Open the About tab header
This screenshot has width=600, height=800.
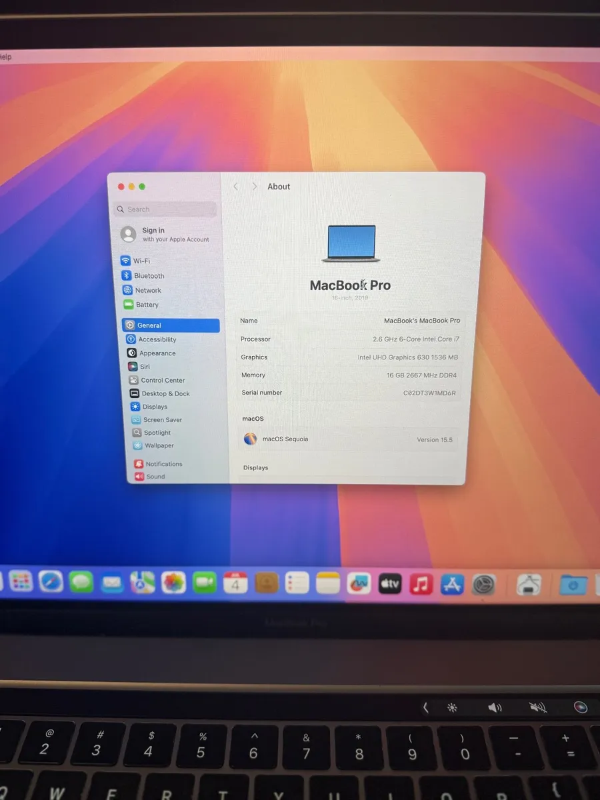(279, 187)
